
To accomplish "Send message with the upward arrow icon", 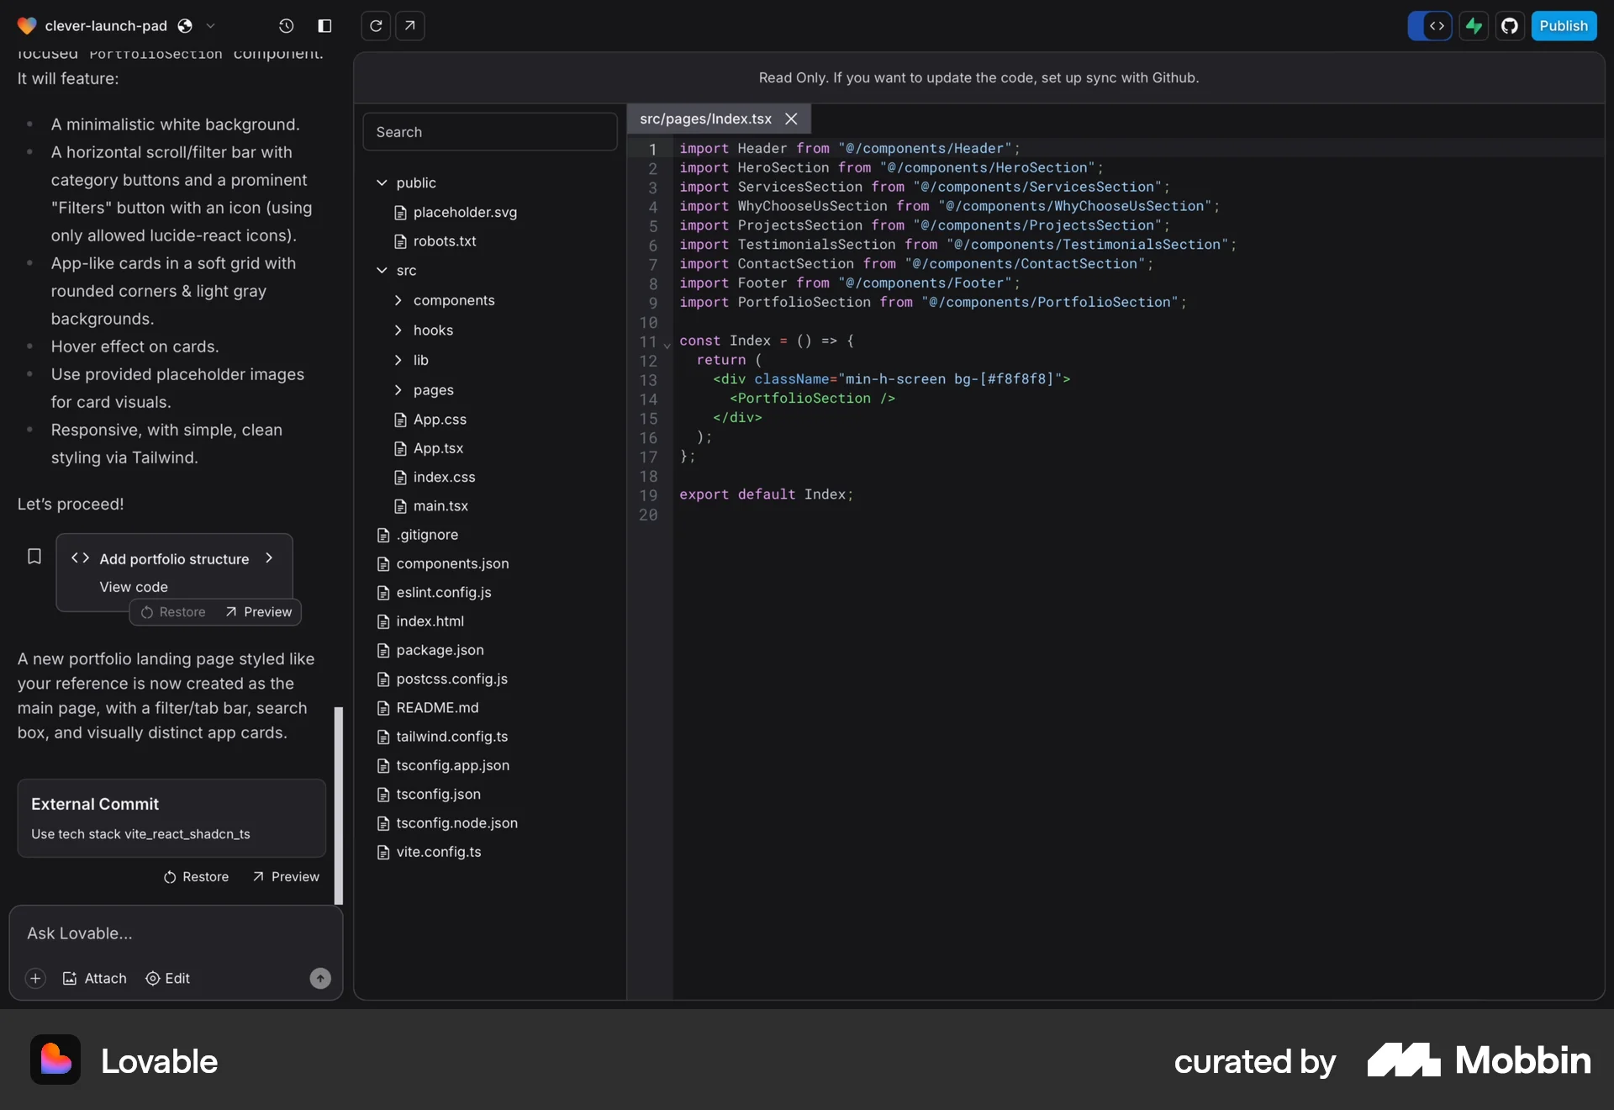I will [320, 978].
